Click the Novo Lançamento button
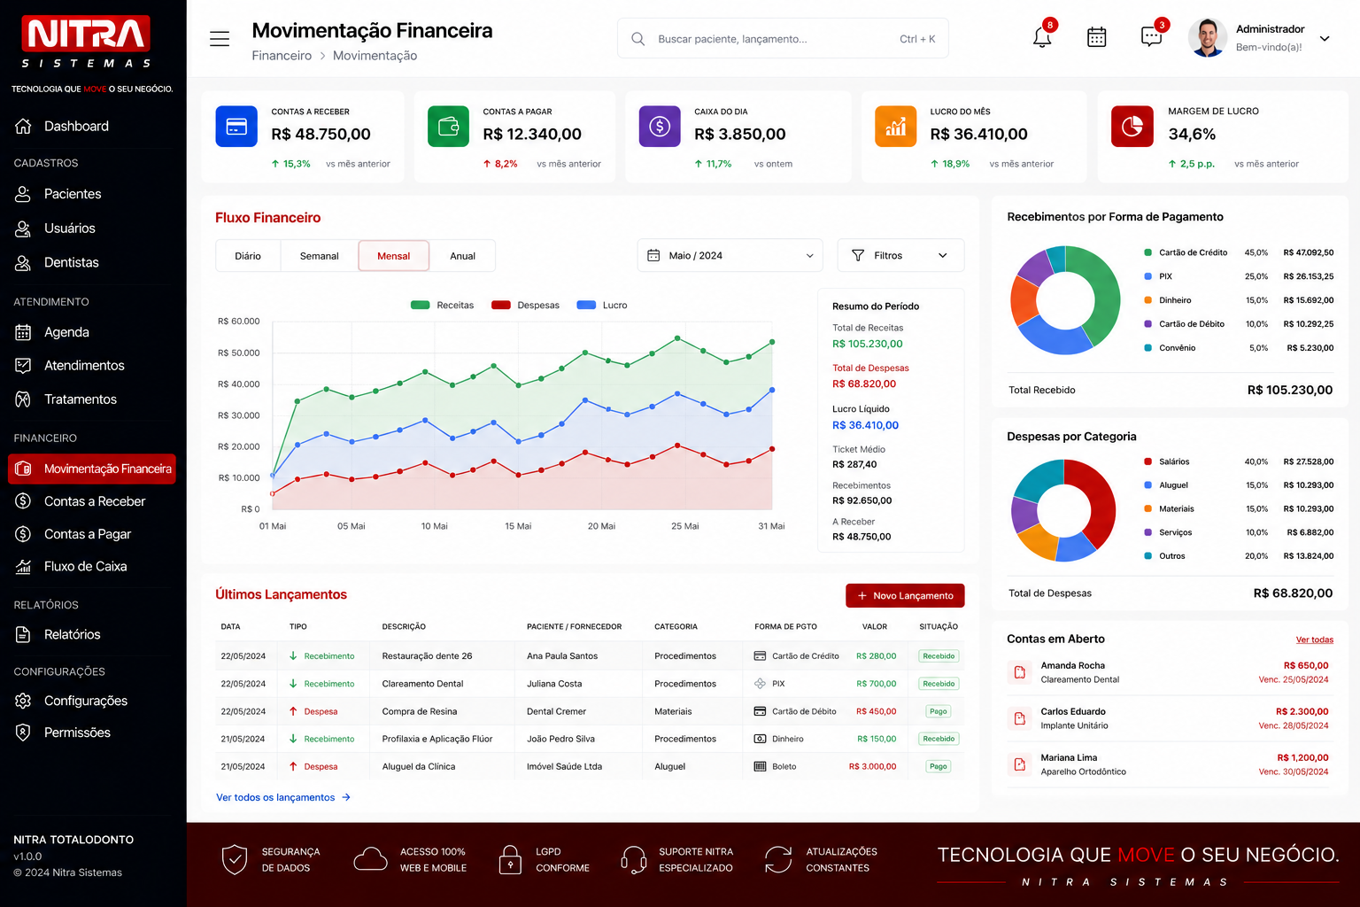The image size is (1360, 907). click(x=905, y=596)
